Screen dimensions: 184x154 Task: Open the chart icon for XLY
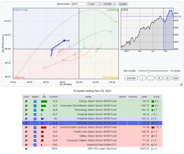click(26, 106)
